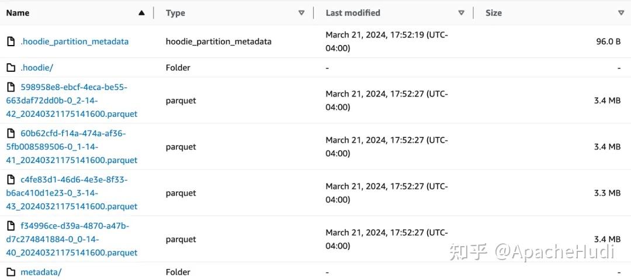Screen dimensions: 631x280
Task: Click the metadata/ folder icon
Action: (x=11, y=272)
